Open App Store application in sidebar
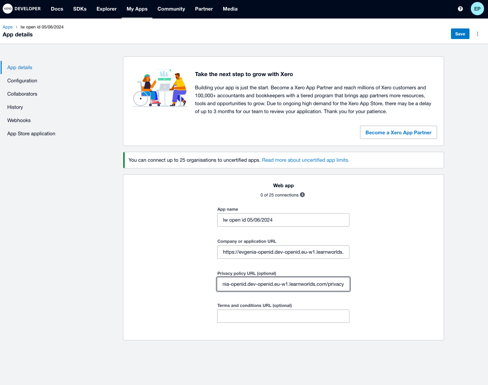Viewport: 488px width, 385px height. click(x=31, y=134)
